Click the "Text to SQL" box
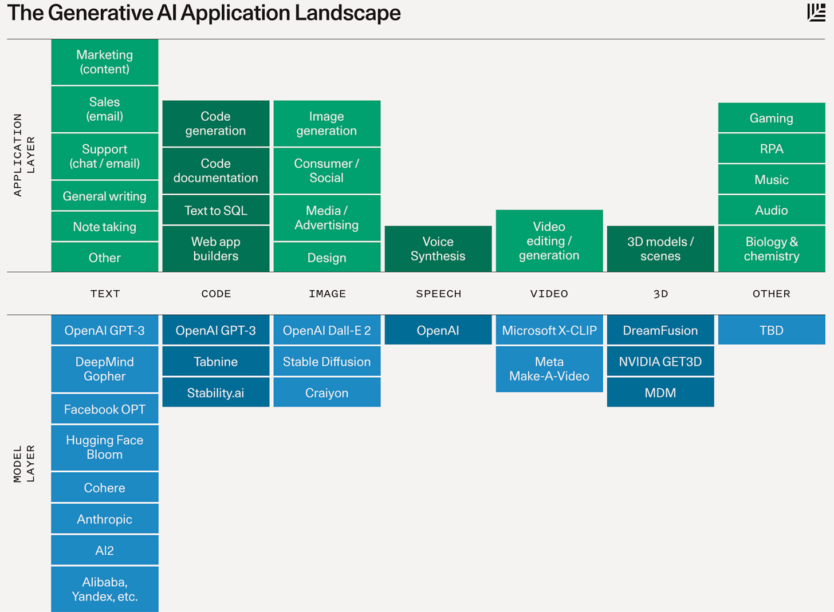 [x=216, y=210]
